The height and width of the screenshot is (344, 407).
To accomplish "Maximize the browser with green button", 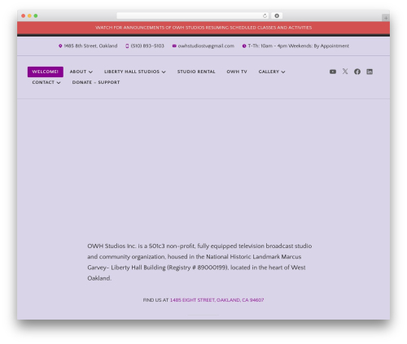I will tap(36, 16).
